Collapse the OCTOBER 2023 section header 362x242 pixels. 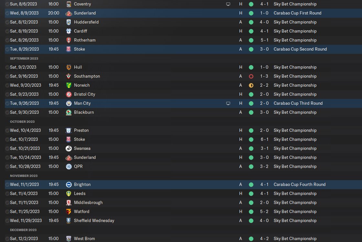point(22,121)
